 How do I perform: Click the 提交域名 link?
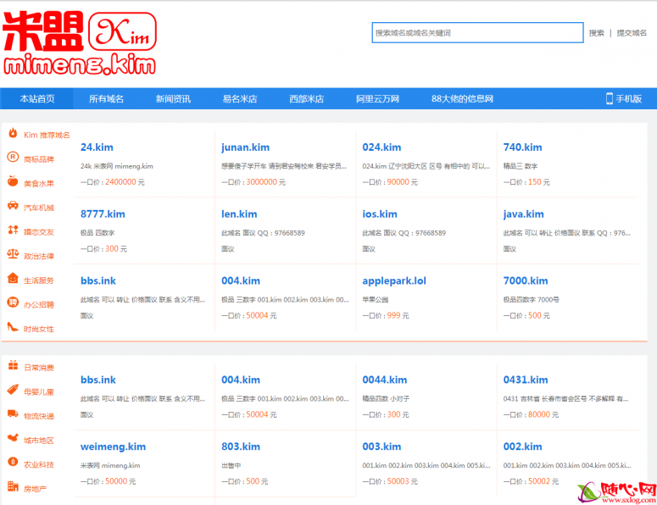[x=632, y=33]
